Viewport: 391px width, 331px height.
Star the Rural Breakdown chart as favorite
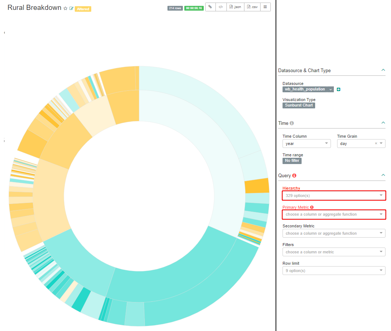[66, 8]
